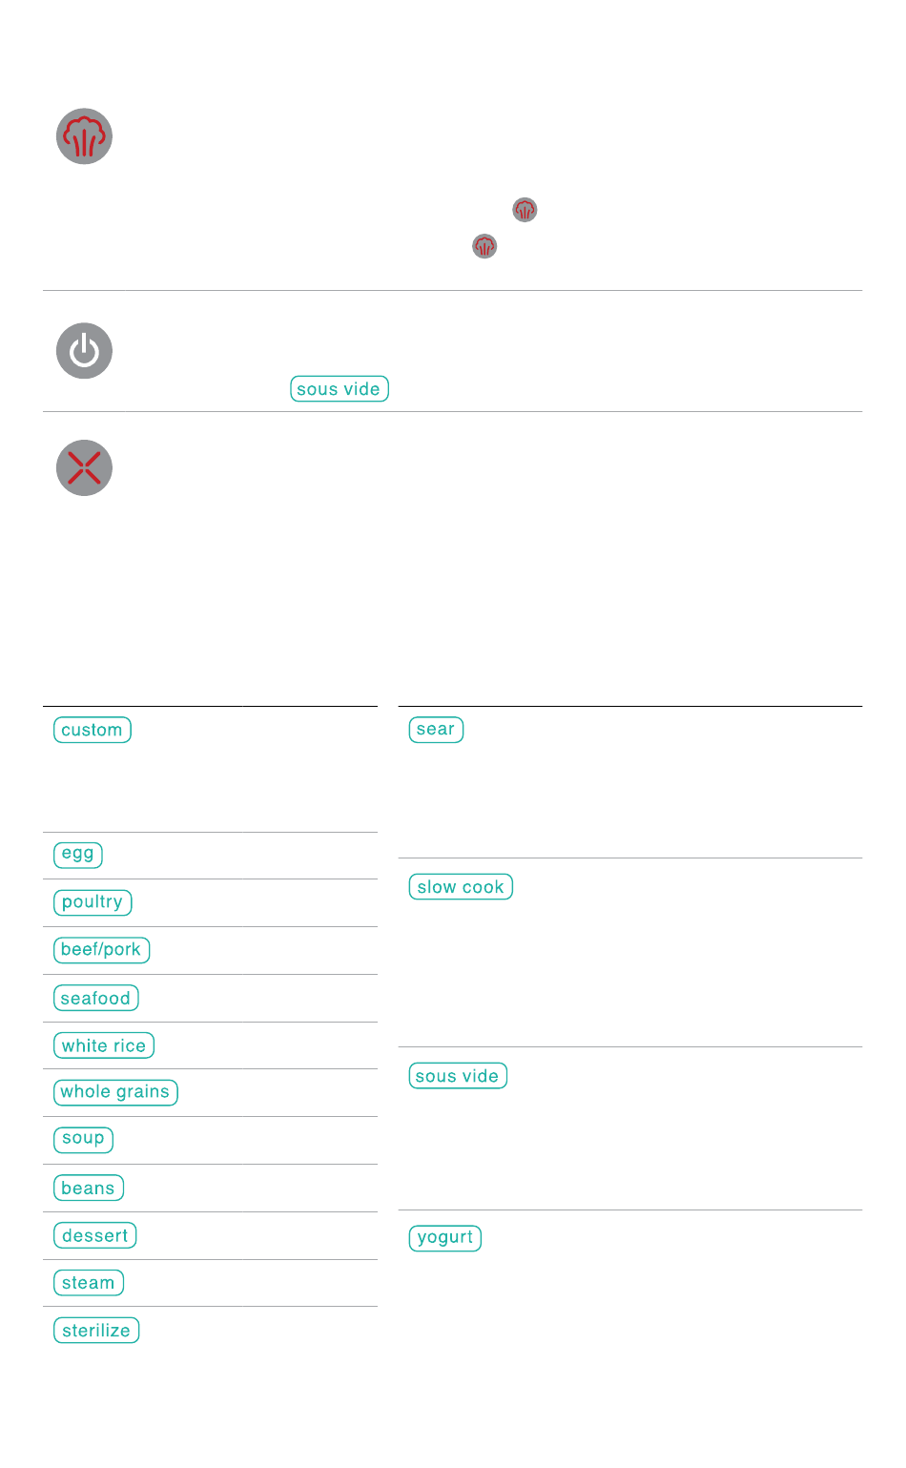
Task: Select sous vide in the right column
Action: tap(458, 1076)
